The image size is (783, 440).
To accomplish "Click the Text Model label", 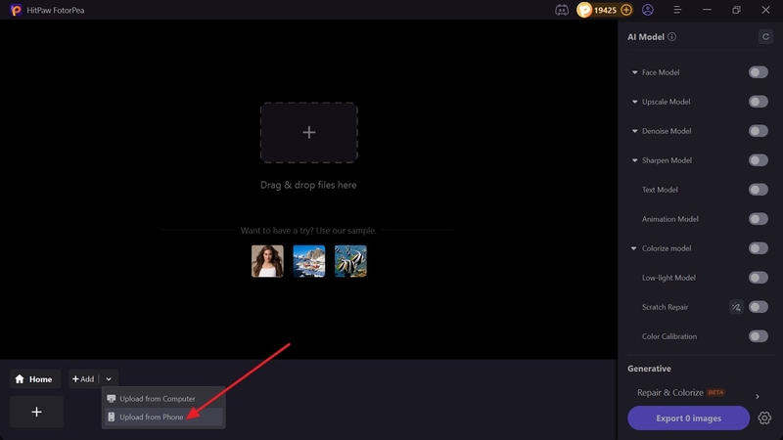I will (x=660, y=190).
